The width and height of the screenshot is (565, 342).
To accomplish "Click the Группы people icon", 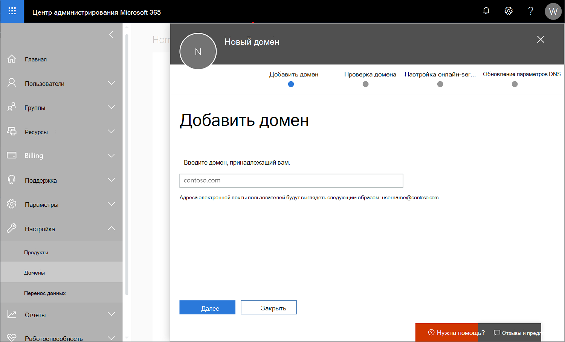I will 12,107.
